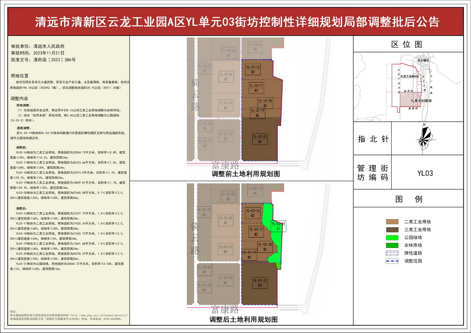Click the 区位图 header
The width and height of the screenshot is (471, 333).
407,44
